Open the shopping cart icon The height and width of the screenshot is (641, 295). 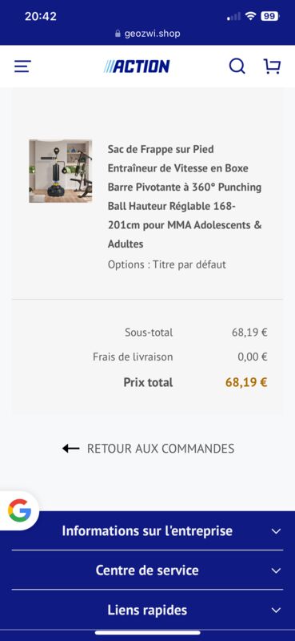(x=272, y=67)
